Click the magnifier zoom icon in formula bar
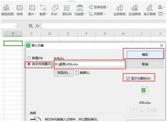 click(x=31, y=26)
